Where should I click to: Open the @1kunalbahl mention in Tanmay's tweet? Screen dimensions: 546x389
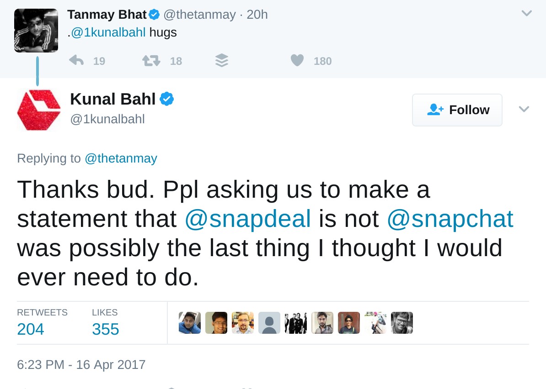tap(108, 32)
